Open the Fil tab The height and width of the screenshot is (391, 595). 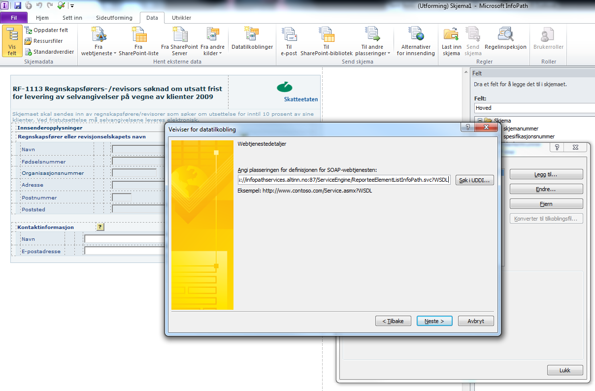pyautogui.click(x=14, y=18)
